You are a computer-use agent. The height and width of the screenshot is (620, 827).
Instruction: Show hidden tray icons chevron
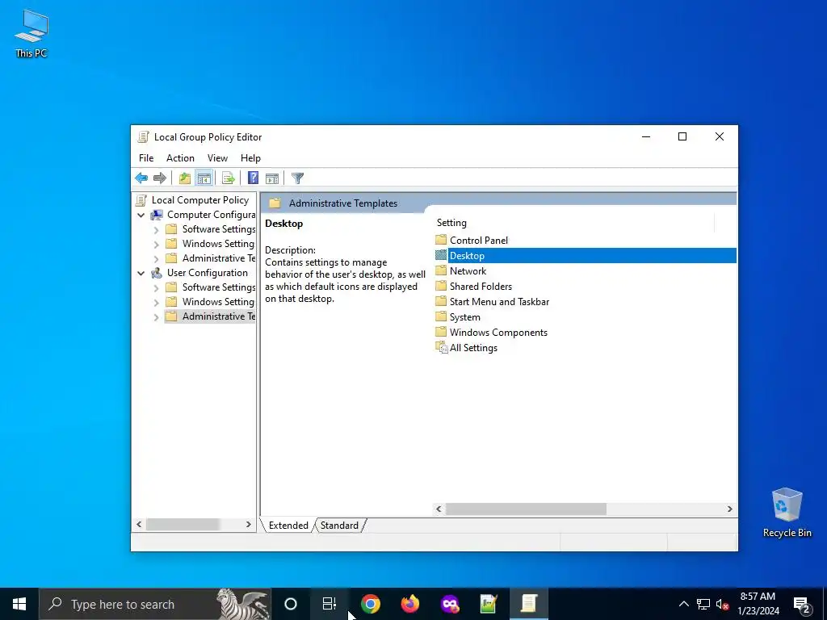click(x=683, y=604)
